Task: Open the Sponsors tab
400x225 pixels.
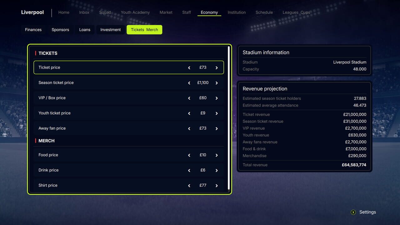Action: click(60, 30)
